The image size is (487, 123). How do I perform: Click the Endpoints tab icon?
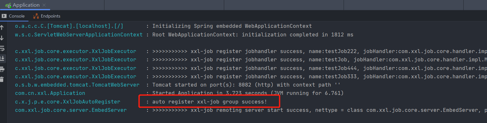(x=36, y=16)
